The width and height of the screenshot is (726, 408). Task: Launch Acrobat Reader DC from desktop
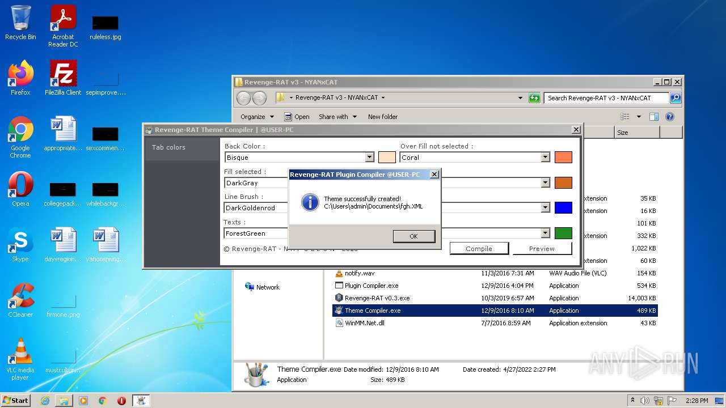point(63,26)
